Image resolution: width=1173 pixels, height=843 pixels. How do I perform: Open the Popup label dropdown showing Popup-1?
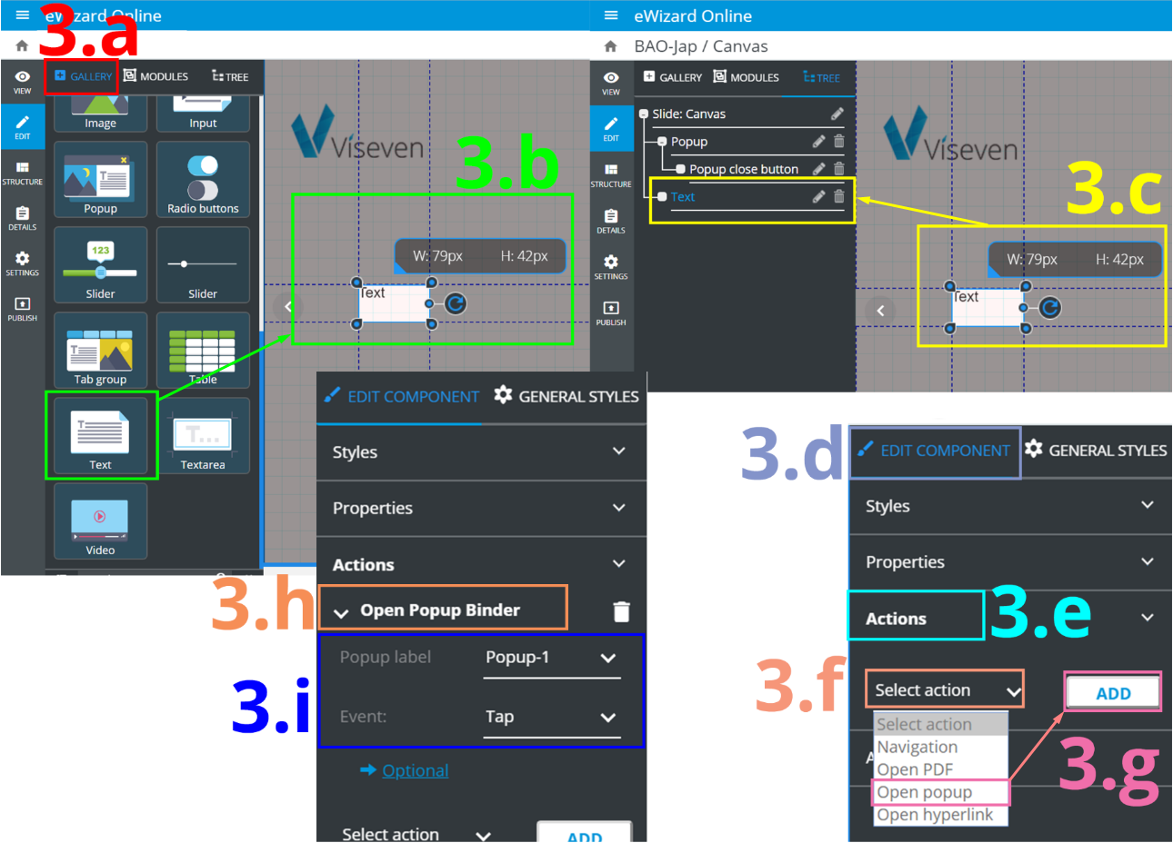point(551,658)
